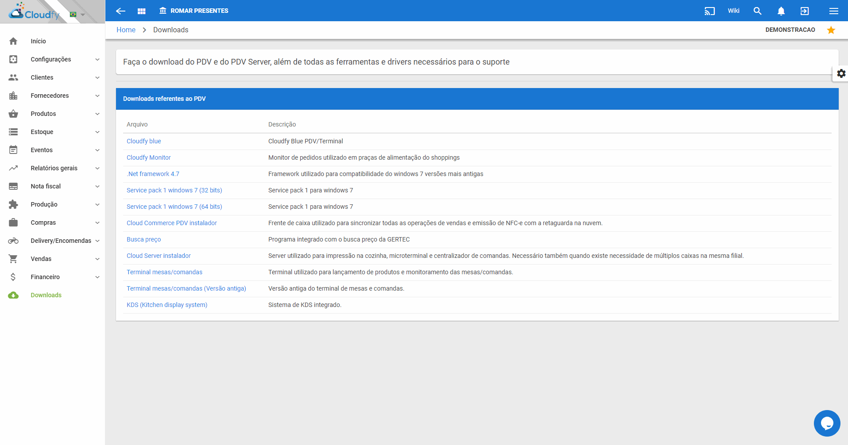Expand the Configurações menu chevron

[97, 59]
